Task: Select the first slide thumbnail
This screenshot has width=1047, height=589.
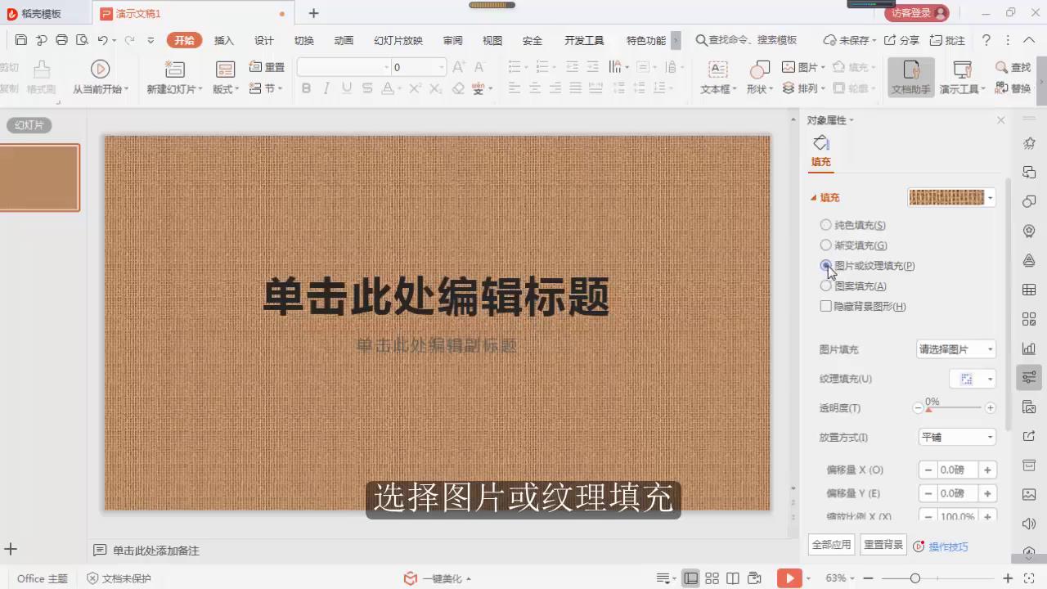Action: pyautogui.click(x=39, y=177)
